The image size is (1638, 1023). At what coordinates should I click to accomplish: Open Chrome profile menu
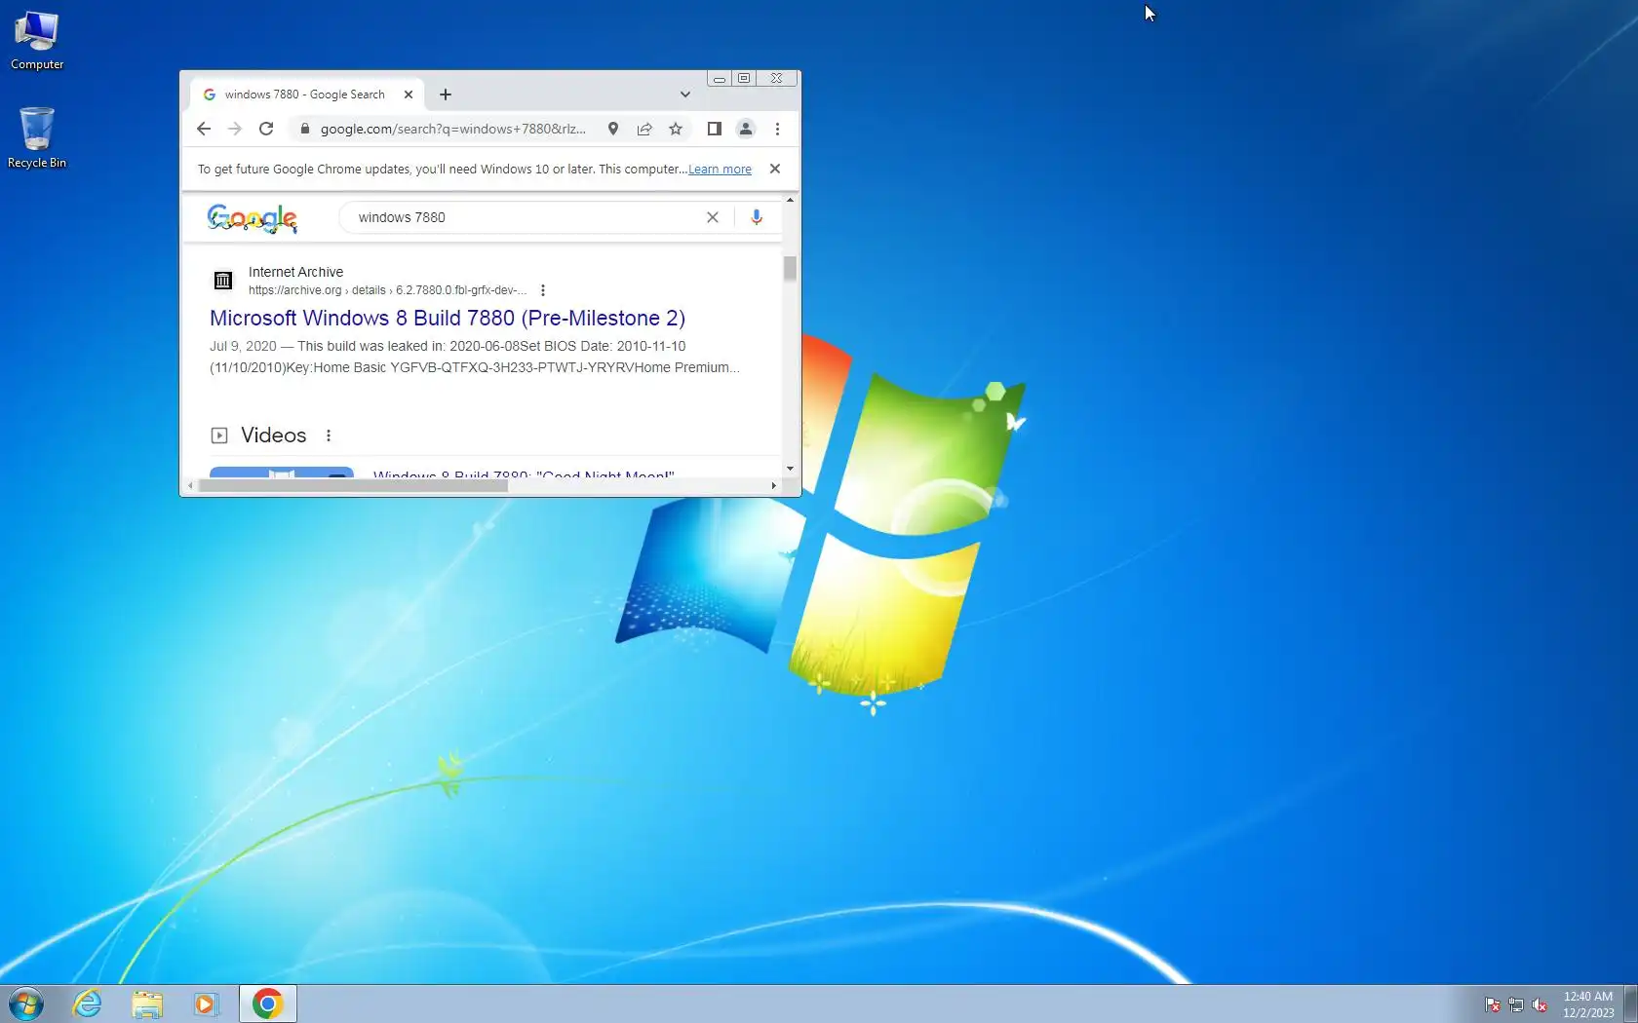pyautogui.click(x=746, y=129)
